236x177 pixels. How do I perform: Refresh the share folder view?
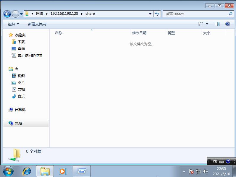tap(157, 14)
